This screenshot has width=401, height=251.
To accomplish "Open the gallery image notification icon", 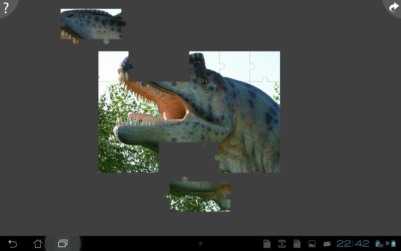I will tap(312, 243).
